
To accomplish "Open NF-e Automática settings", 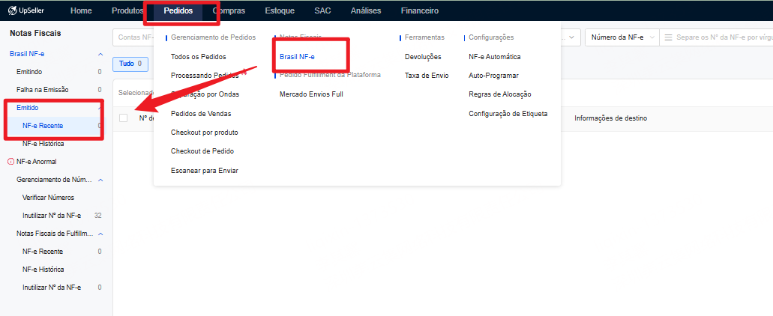I will pos(494,57).
